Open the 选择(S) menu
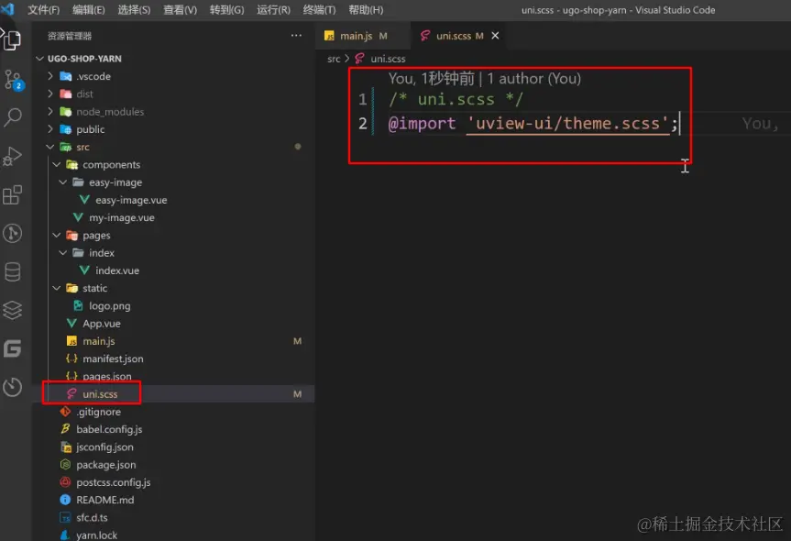This screenshot has width=791, height=541. click(x=134, y=9)
